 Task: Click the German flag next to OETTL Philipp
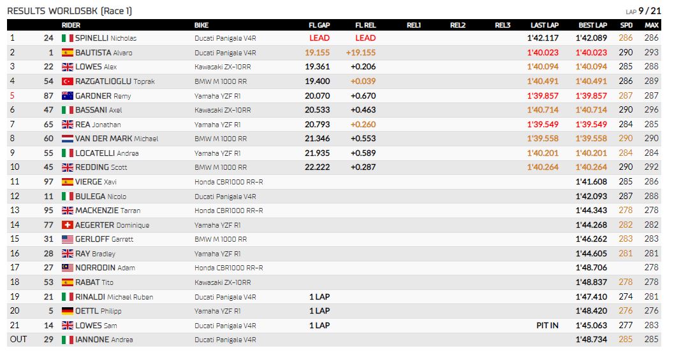click(x=68, y=311)
